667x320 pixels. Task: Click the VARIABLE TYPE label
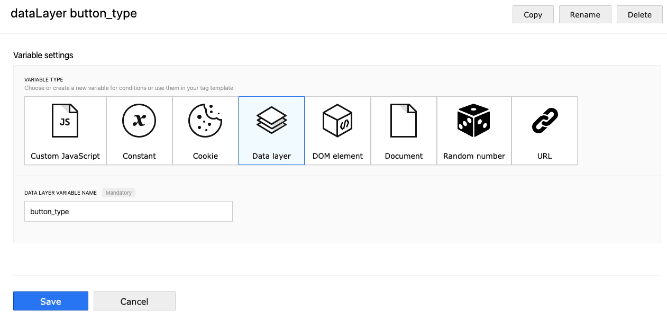(44, 80)
